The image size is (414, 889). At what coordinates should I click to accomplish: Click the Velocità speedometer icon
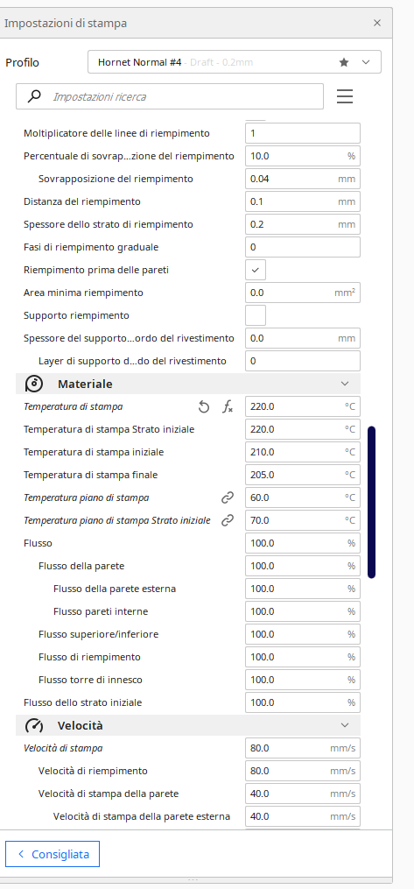tap(34, 726)
